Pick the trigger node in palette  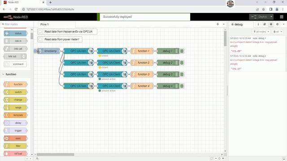point(15,131)
